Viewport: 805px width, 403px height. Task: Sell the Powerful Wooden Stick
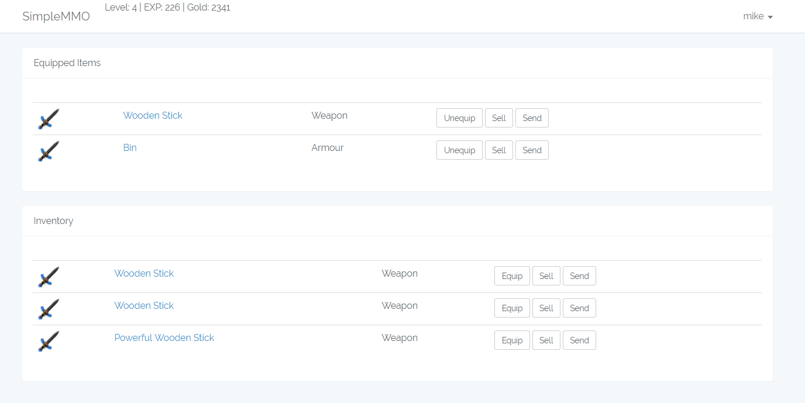(x=546, y=340)
